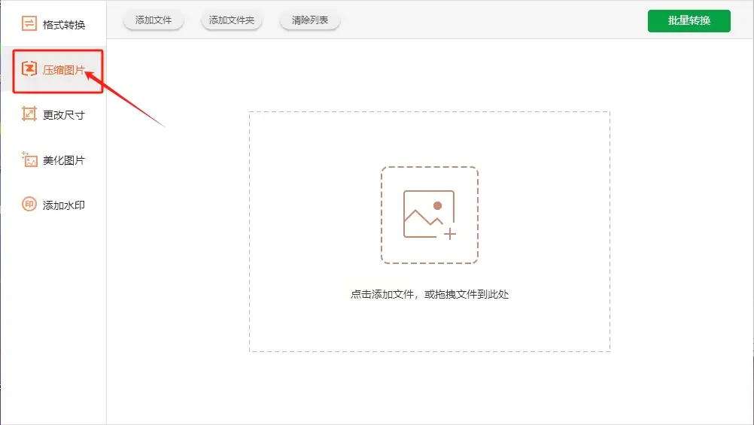The height and width of the screenshot is (425, 754).
Task: Click the add-image placeholder icon
Action: coord(430,215)
